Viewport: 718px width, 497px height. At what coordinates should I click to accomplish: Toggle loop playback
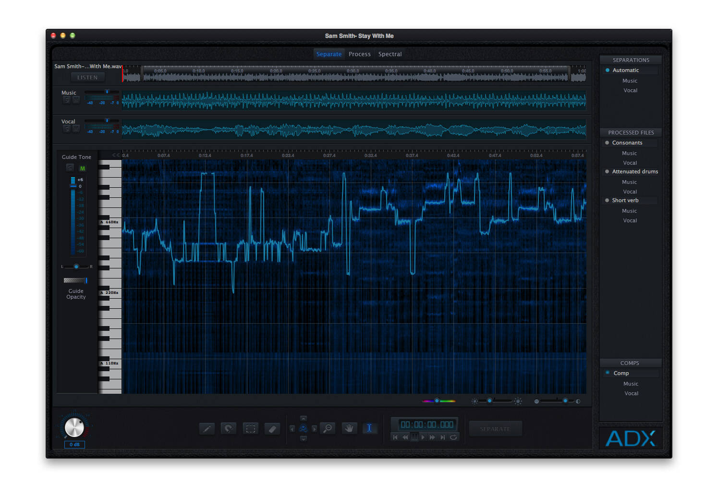point(453,437)
